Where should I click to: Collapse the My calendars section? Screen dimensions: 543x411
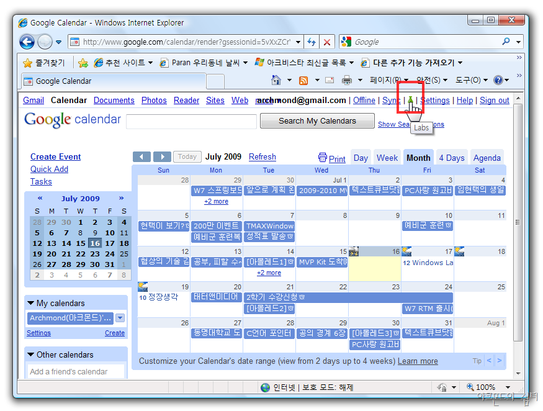point(30,303)
